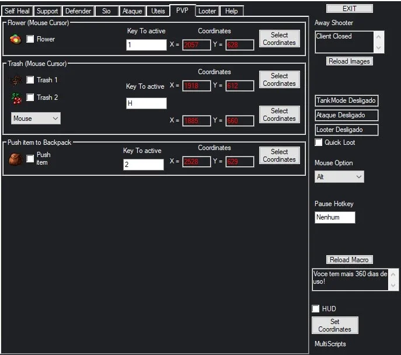Click Select Coordinates for Flower
Image resolution: width=401 pixels, height=355 pixels.
pyautogui.click(x=279, y=39)
